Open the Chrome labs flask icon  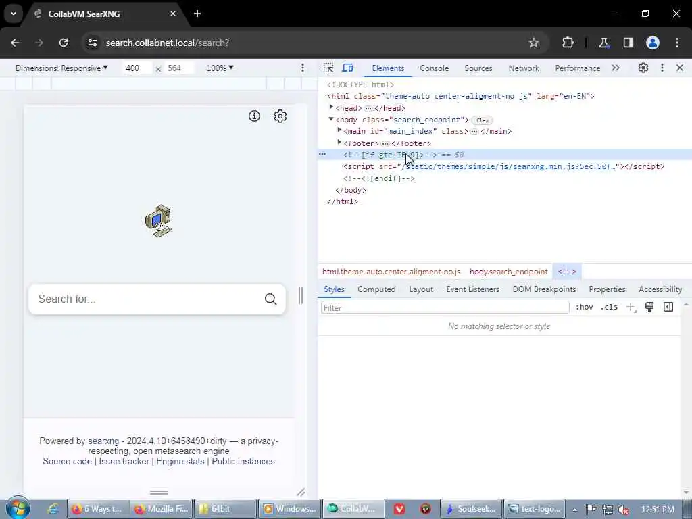coord(603,43)
